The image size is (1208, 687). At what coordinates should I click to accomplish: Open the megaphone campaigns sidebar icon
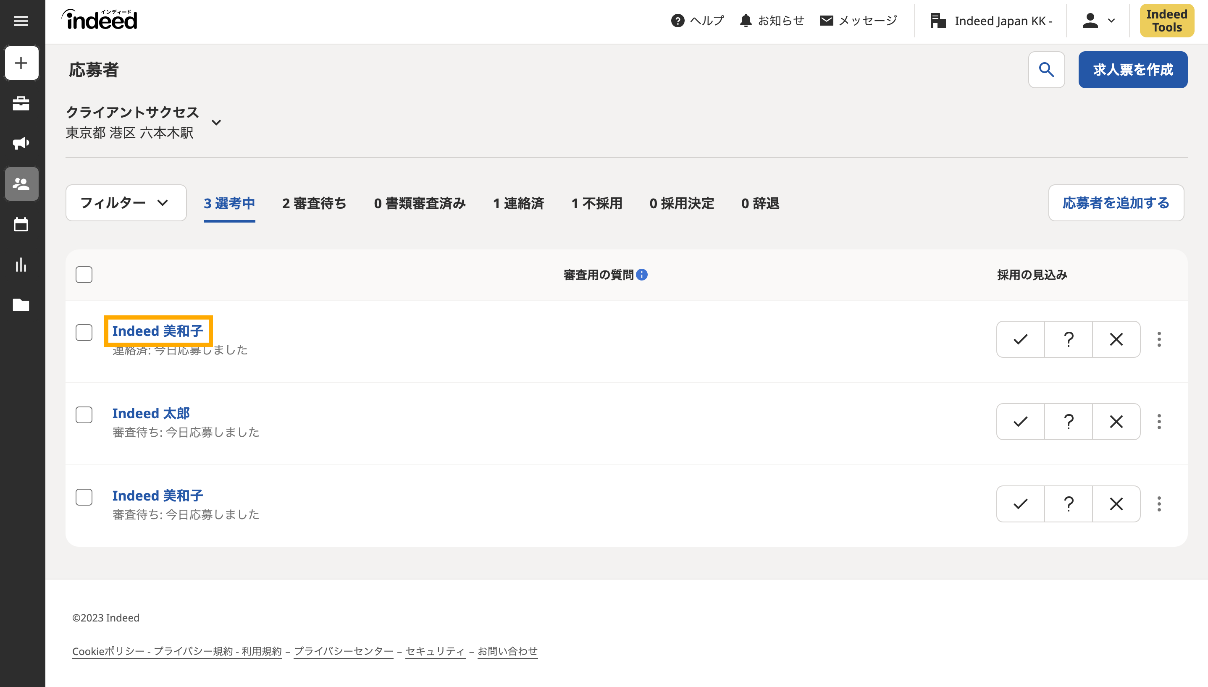[21, 144]
